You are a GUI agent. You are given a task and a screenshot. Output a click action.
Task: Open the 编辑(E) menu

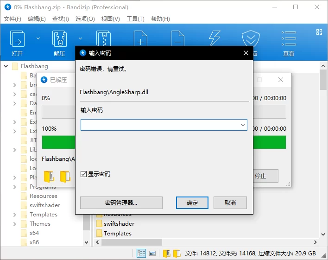(x=37, y=19)
